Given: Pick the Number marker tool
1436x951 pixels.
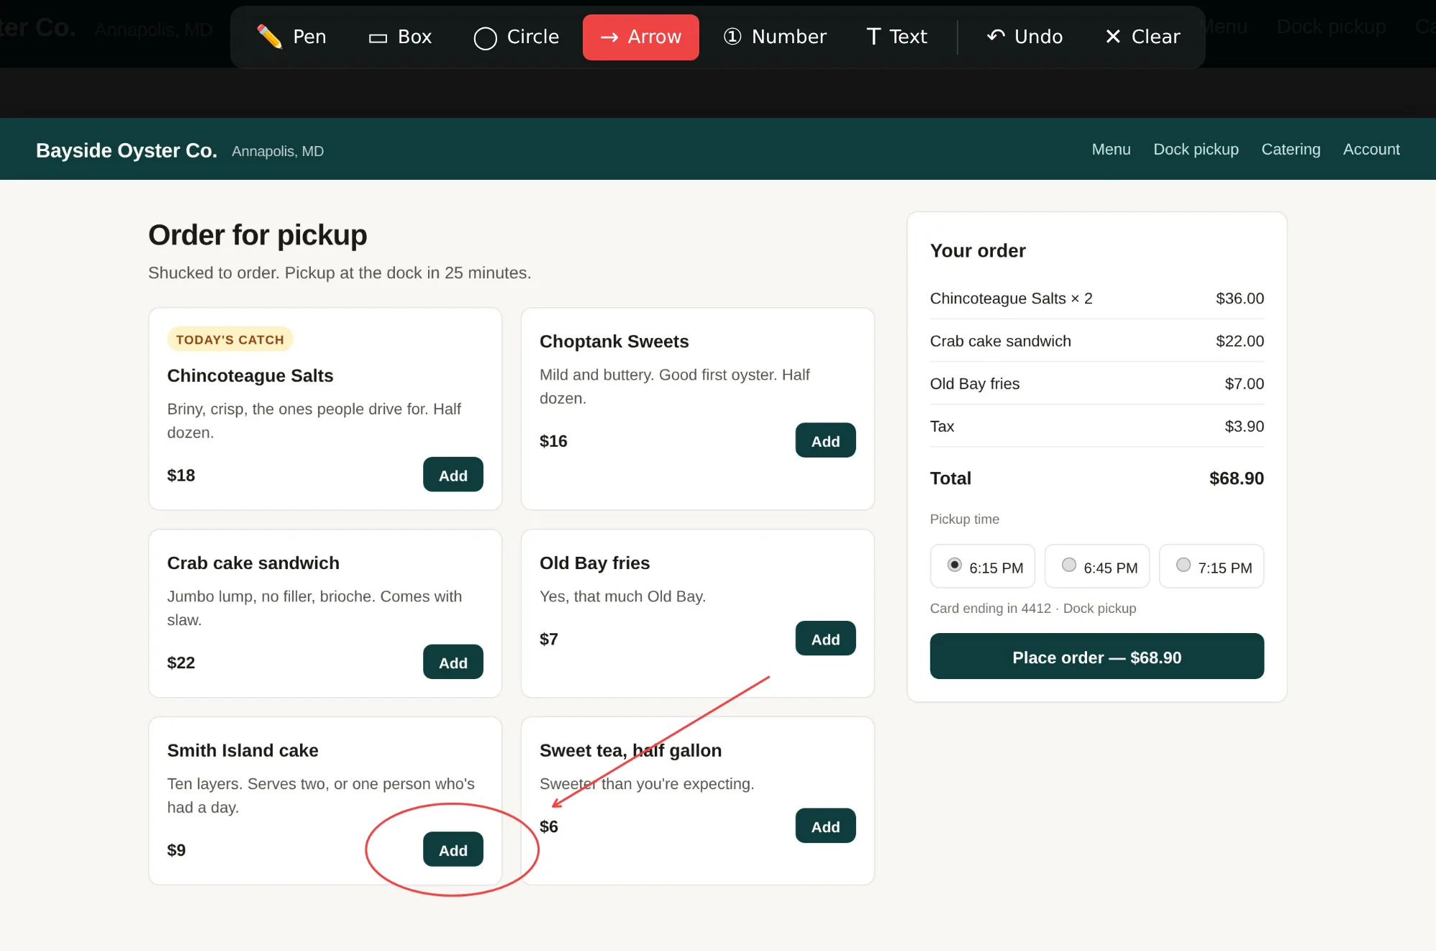Looking at the screenshot, I should pos(775,37).
